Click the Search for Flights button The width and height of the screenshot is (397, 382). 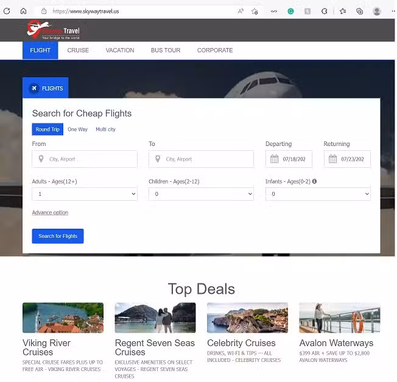point(58,236)
